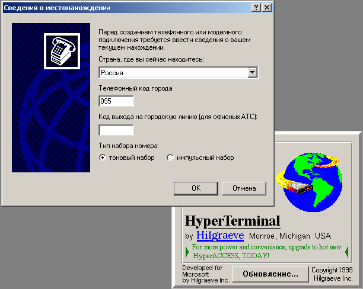Click the right green arrow in banner
This screenshot has width=363, height=289.
point(346,252)
